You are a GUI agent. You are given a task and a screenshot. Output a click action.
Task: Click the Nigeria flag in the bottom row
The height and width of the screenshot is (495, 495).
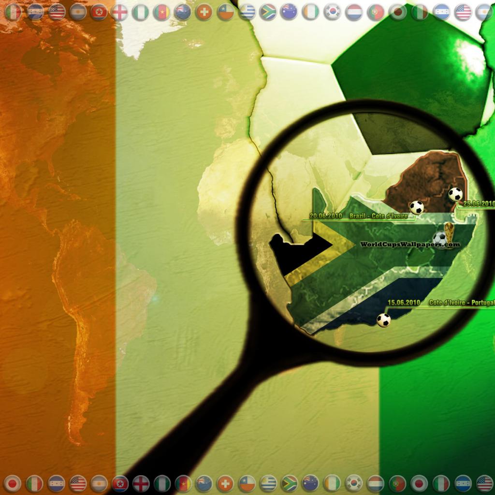[162, 483]
